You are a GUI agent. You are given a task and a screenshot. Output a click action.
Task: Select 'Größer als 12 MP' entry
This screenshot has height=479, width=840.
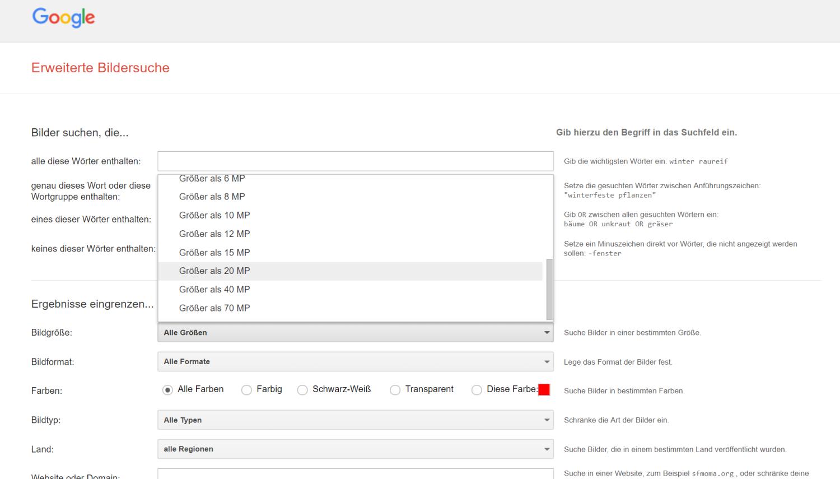point(214,234)
